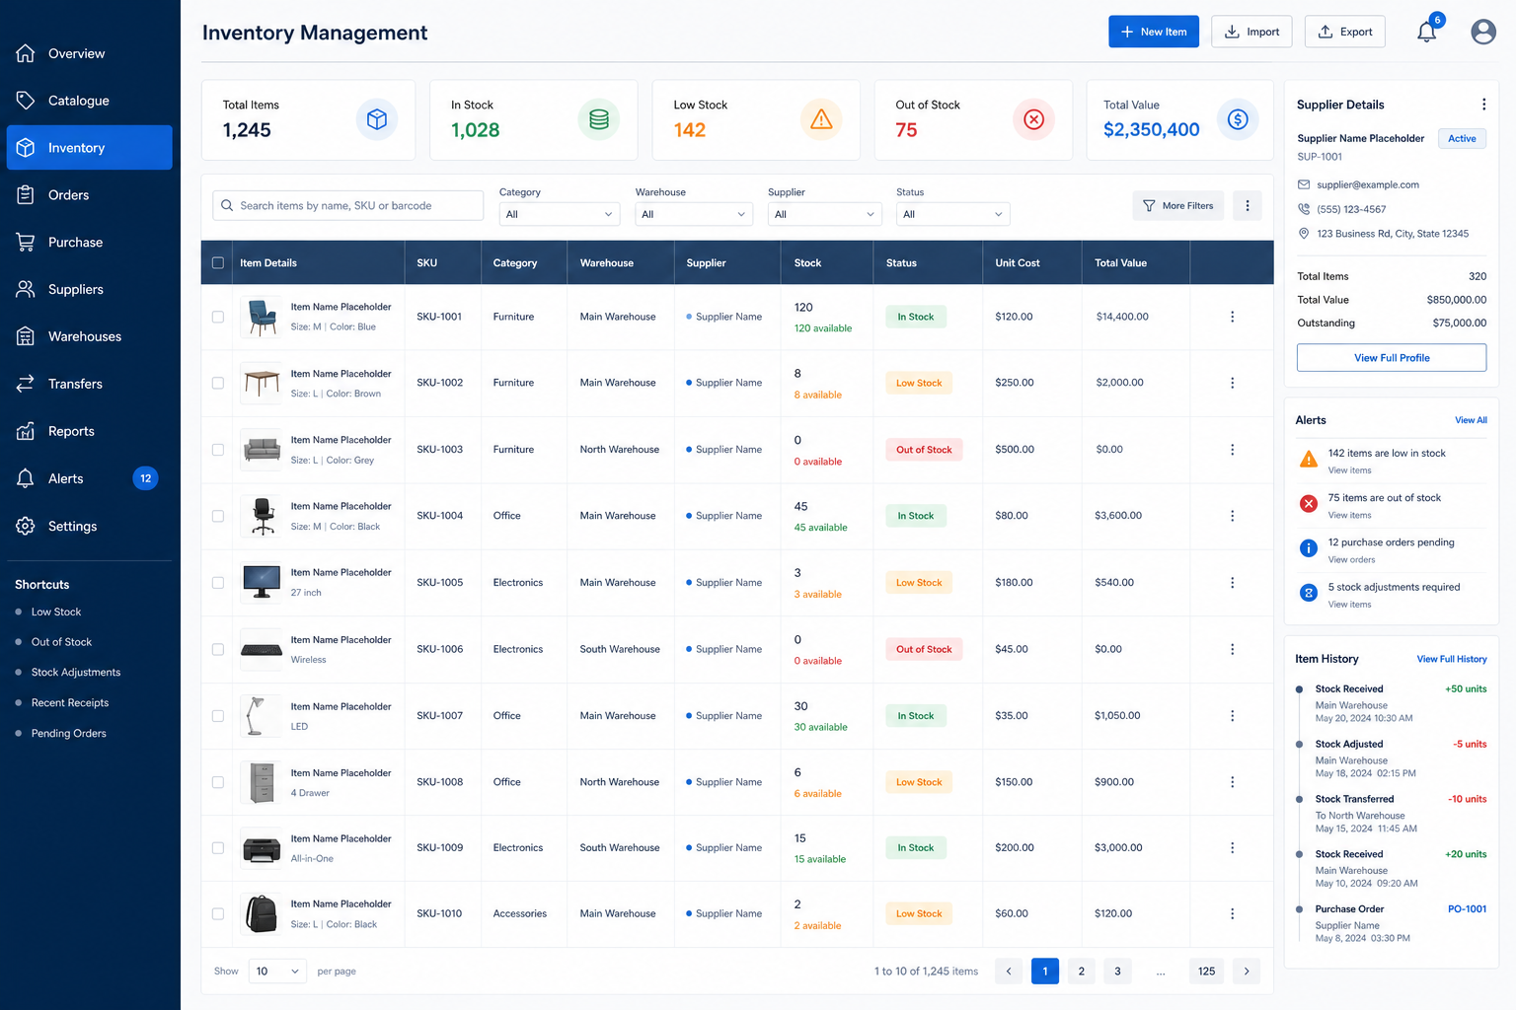Open row actions for SKU-1010
Image resolution: width=1516 pixels, height=1010 pixels.
(1232, 914)
